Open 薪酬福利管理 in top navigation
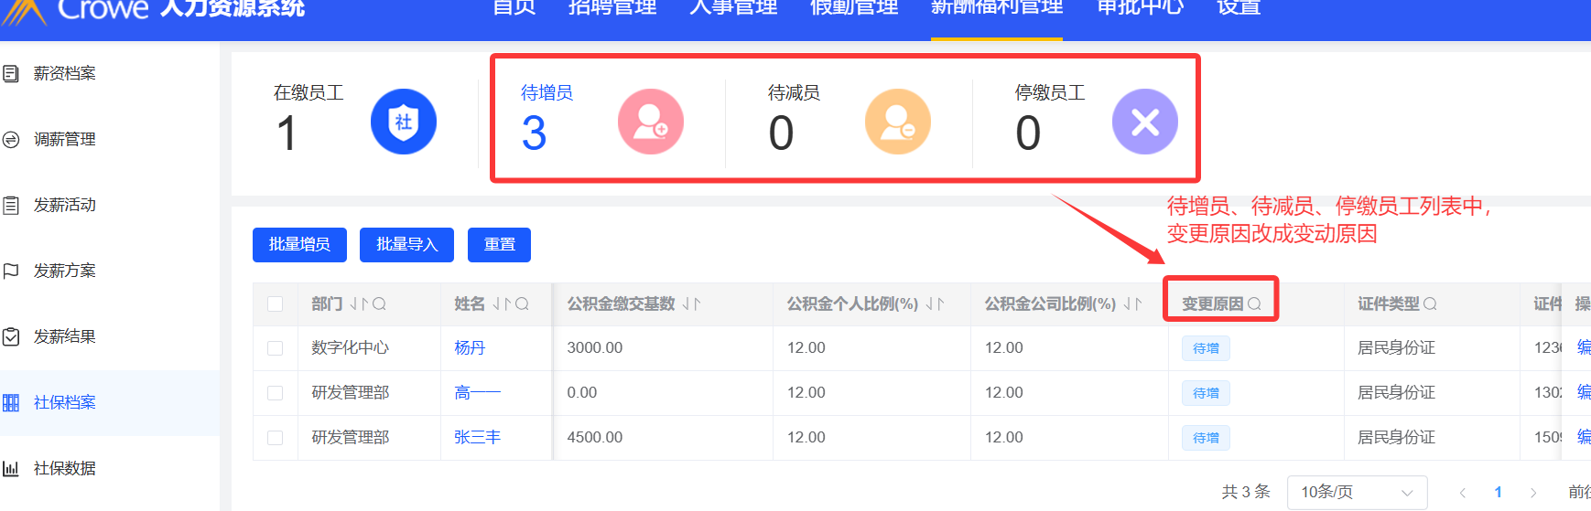 point(997,7)
